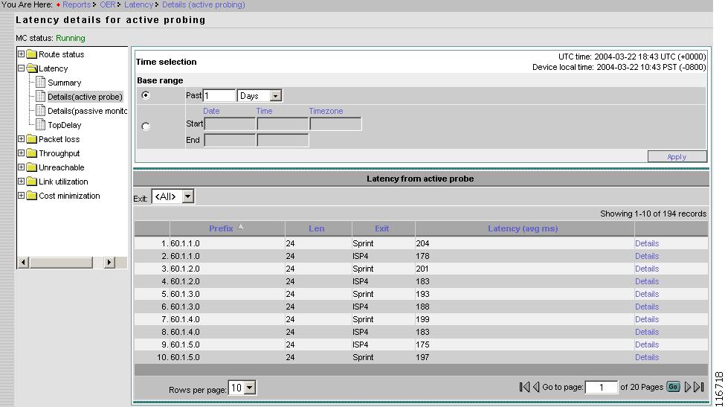Open the Summary report page icon
725x407 pixels.
(42, 83)
